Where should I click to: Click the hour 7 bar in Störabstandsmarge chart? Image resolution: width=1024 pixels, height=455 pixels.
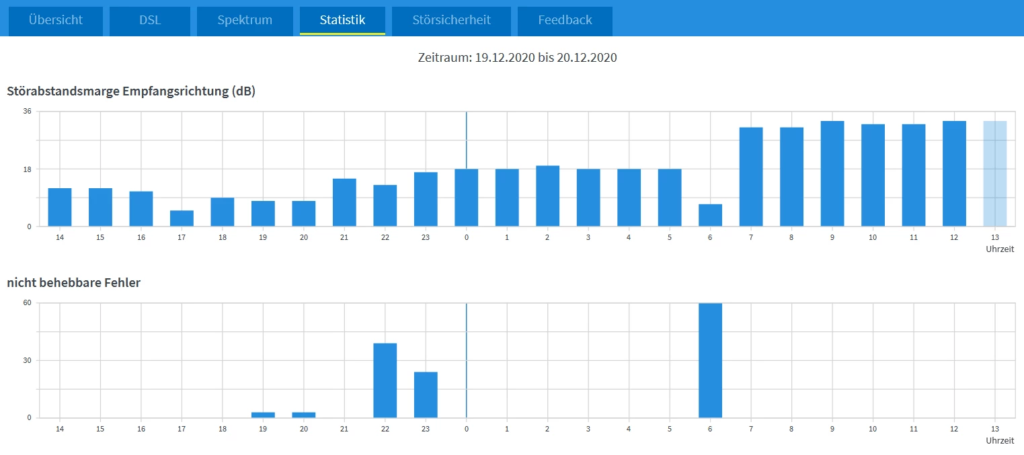pos(751,177)
